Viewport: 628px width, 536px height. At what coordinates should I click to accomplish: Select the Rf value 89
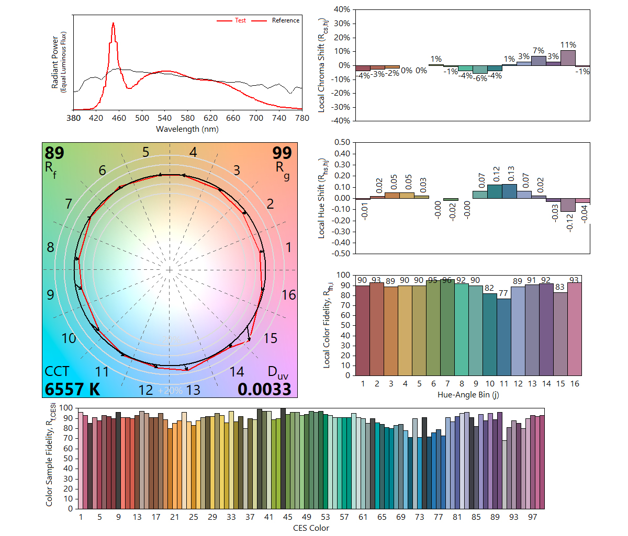[54, 153]
